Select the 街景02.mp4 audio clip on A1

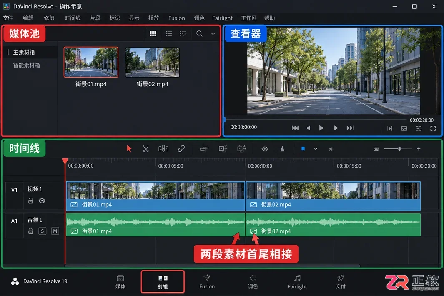[x=333, y=225]
